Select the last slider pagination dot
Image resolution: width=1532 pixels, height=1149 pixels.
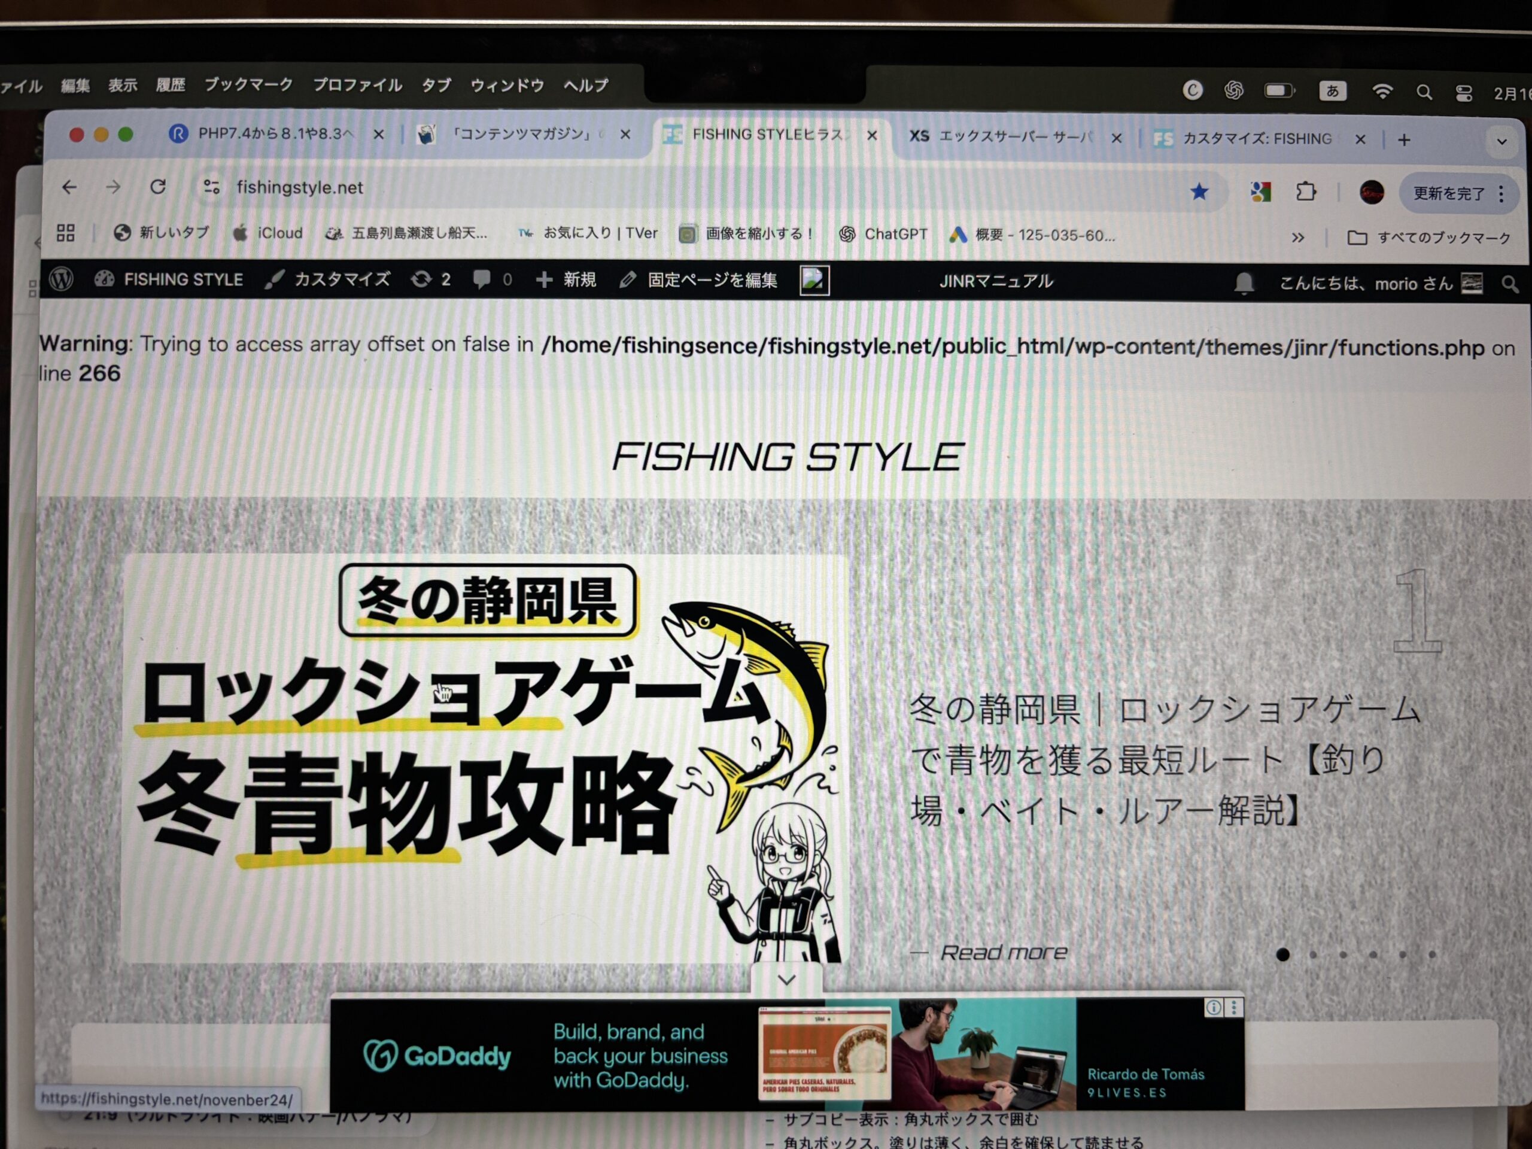pyautogui.click(x=1432, y=955)
